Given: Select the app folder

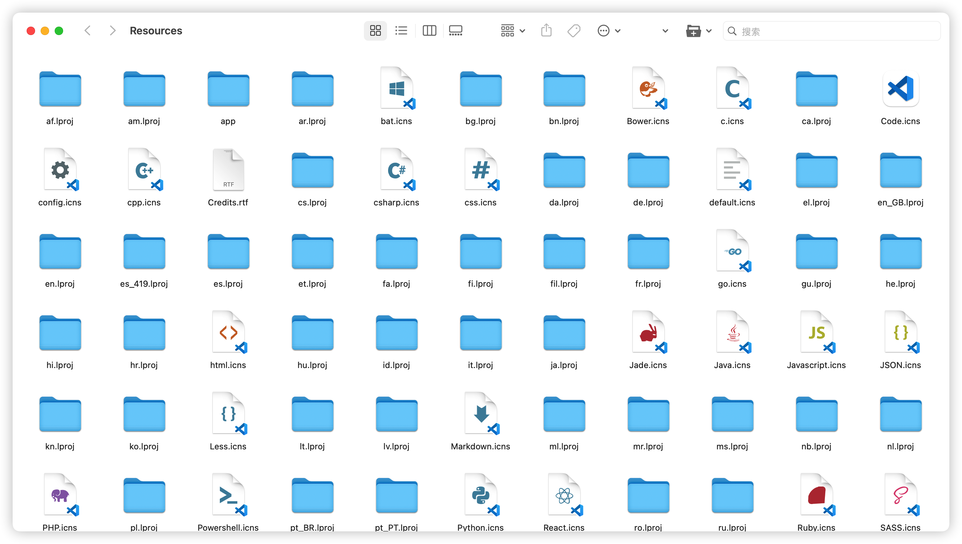Looking at the screenshot, I should click(228, 89).
